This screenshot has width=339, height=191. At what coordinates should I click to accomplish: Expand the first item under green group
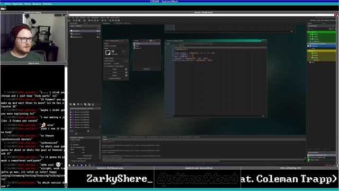coord(310,34)
